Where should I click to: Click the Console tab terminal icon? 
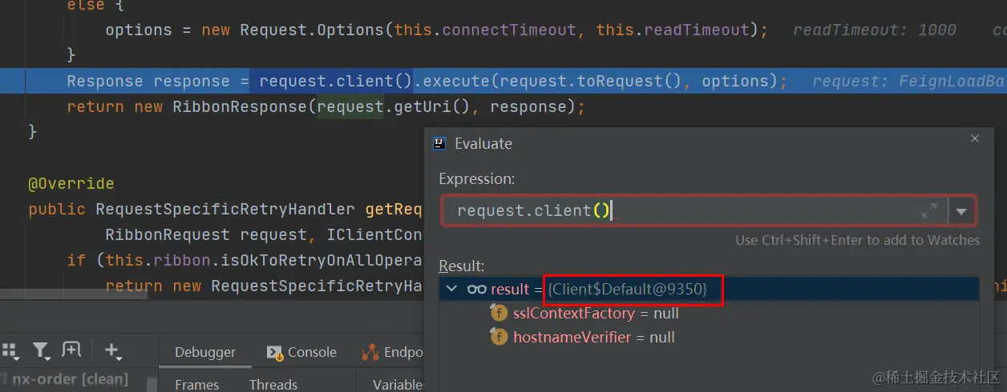pos(274,353)
